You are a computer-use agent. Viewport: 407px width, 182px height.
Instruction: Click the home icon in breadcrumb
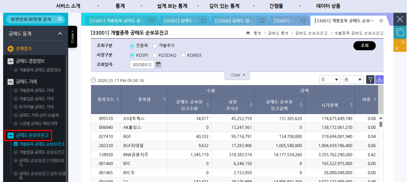click(x=248, y=33)
